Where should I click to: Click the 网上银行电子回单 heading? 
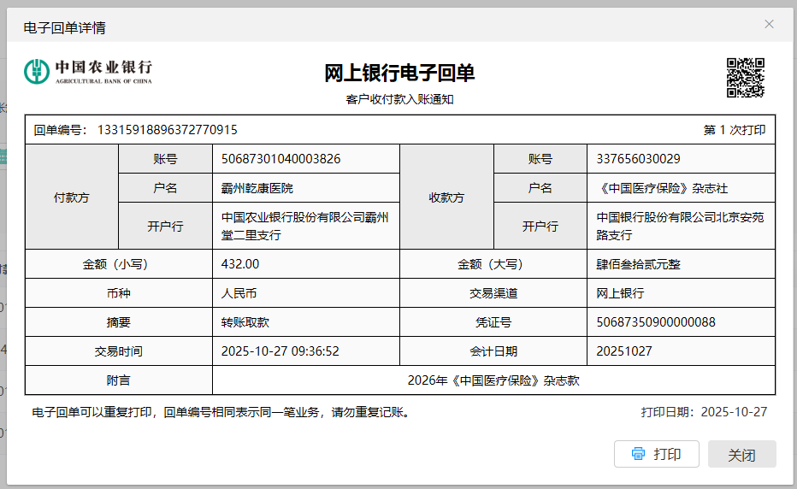pos(399,74)
